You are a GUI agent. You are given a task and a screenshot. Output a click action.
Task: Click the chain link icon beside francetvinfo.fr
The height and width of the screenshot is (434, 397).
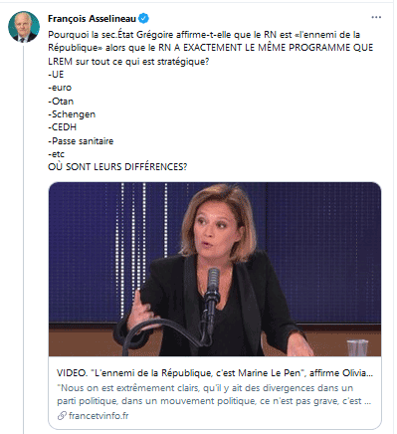(62, 415)
